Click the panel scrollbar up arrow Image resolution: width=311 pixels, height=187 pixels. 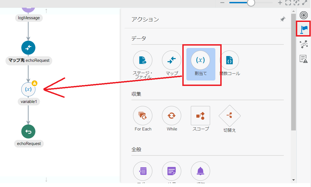294,11
